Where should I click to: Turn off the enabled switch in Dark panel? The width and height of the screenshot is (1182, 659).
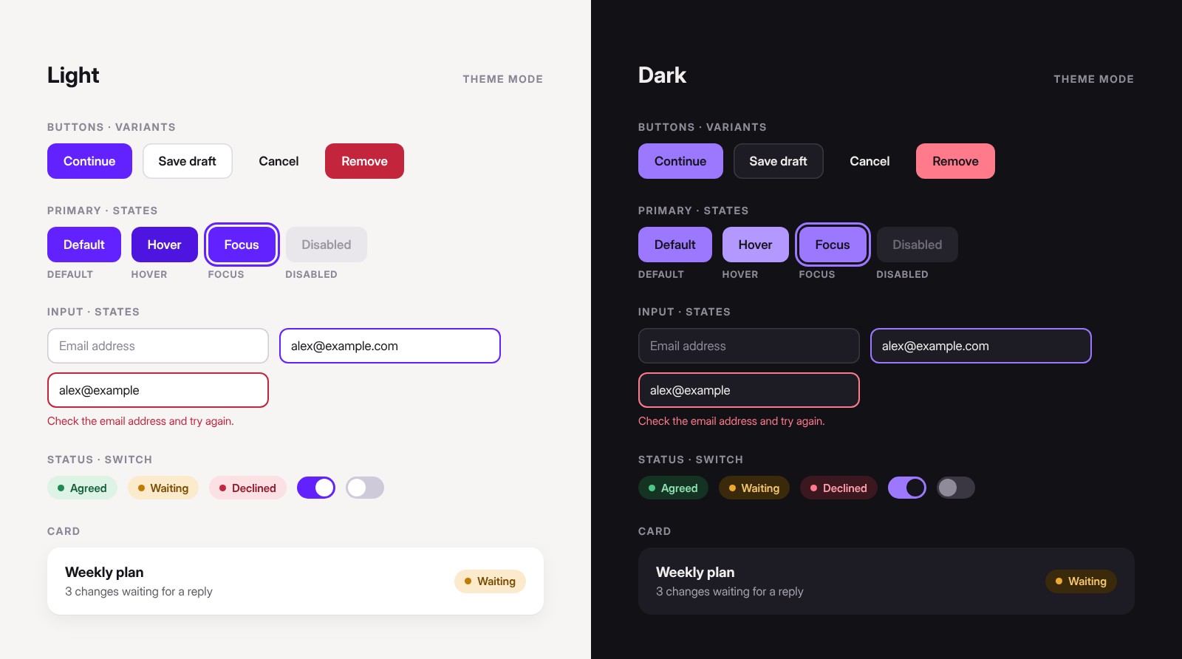tap(907, 488)
